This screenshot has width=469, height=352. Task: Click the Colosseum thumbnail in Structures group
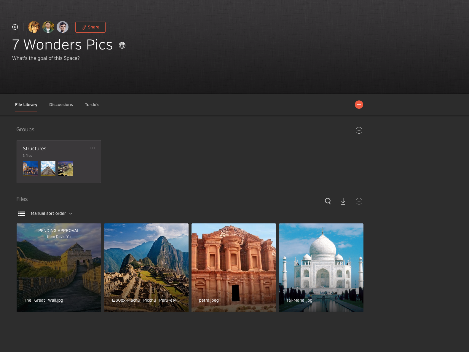[x=30, y=168]
